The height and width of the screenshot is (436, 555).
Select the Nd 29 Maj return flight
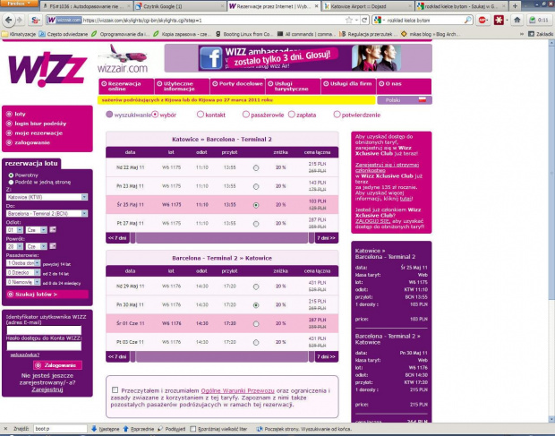tap(256, 287)
